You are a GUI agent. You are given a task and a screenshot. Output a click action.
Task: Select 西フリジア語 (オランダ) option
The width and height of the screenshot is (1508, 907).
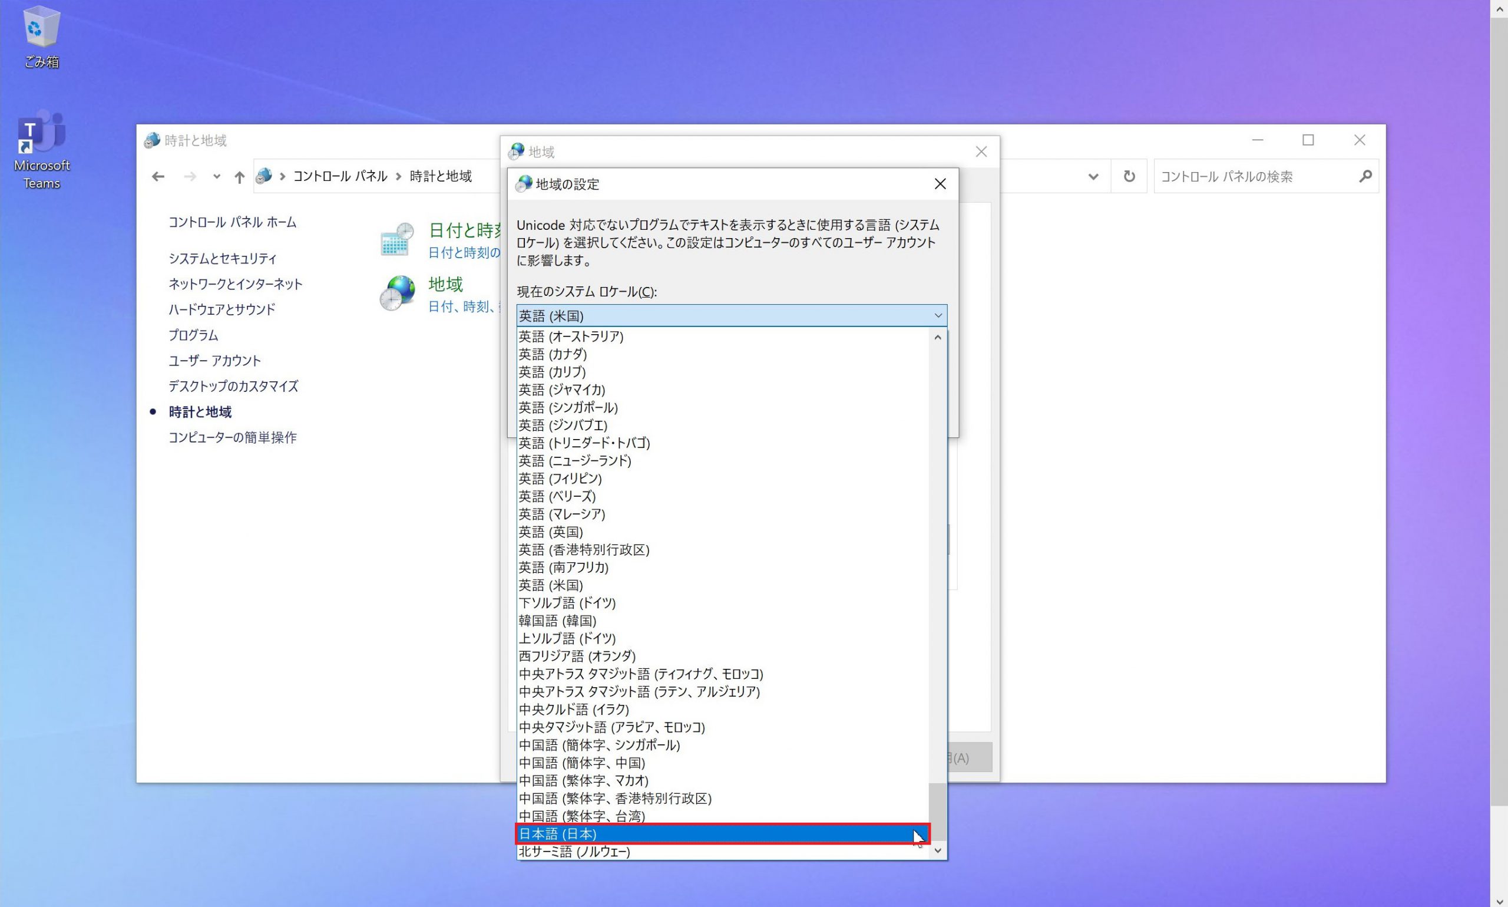pos(723,657)
